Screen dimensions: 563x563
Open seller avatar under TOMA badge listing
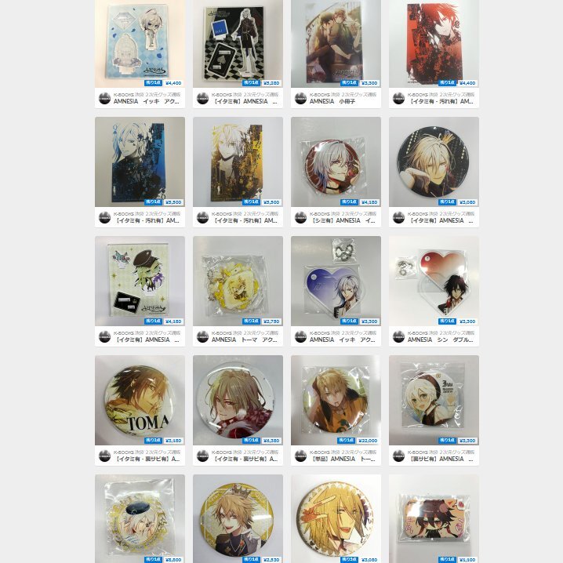tap(104, 456)
